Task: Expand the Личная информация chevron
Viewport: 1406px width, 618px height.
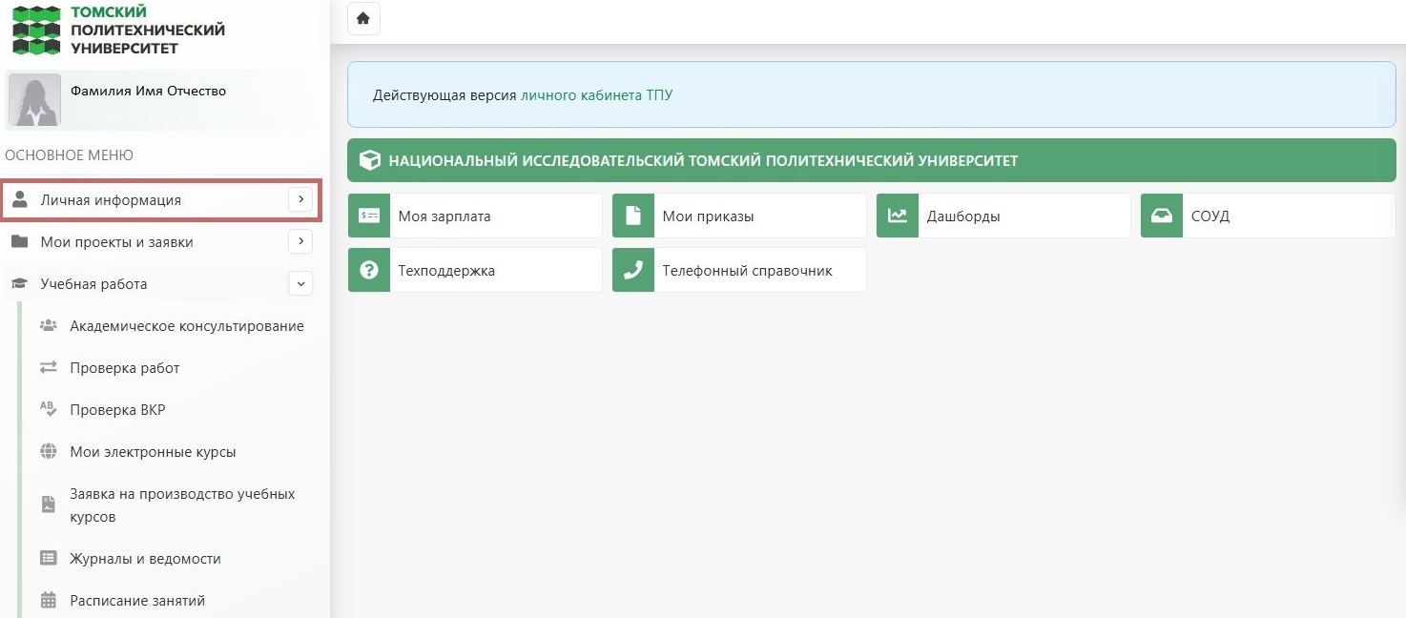Action: [x=300, y=200]
